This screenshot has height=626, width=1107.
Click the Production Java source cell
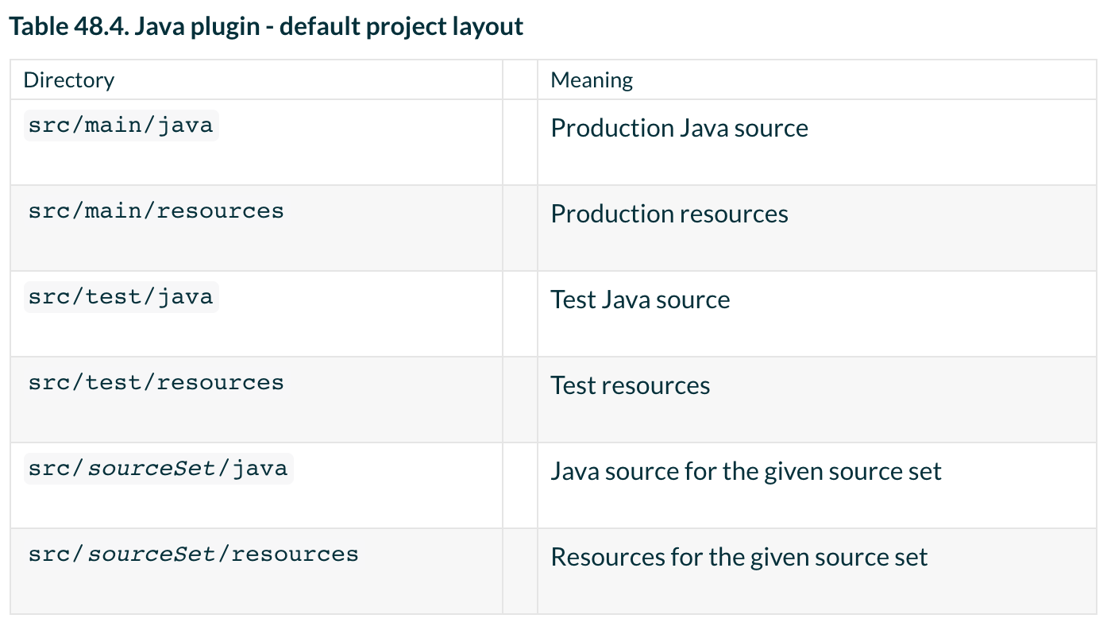679,128
